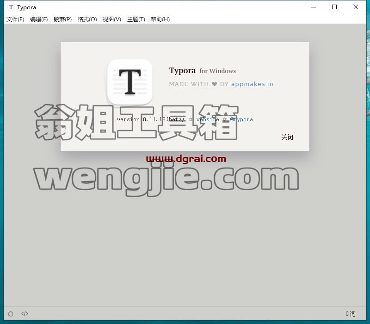Image resolution: width=370 pixels, height=324 pixels.
Task: Open the 段落(P) menu
Action: click(62, 19)
